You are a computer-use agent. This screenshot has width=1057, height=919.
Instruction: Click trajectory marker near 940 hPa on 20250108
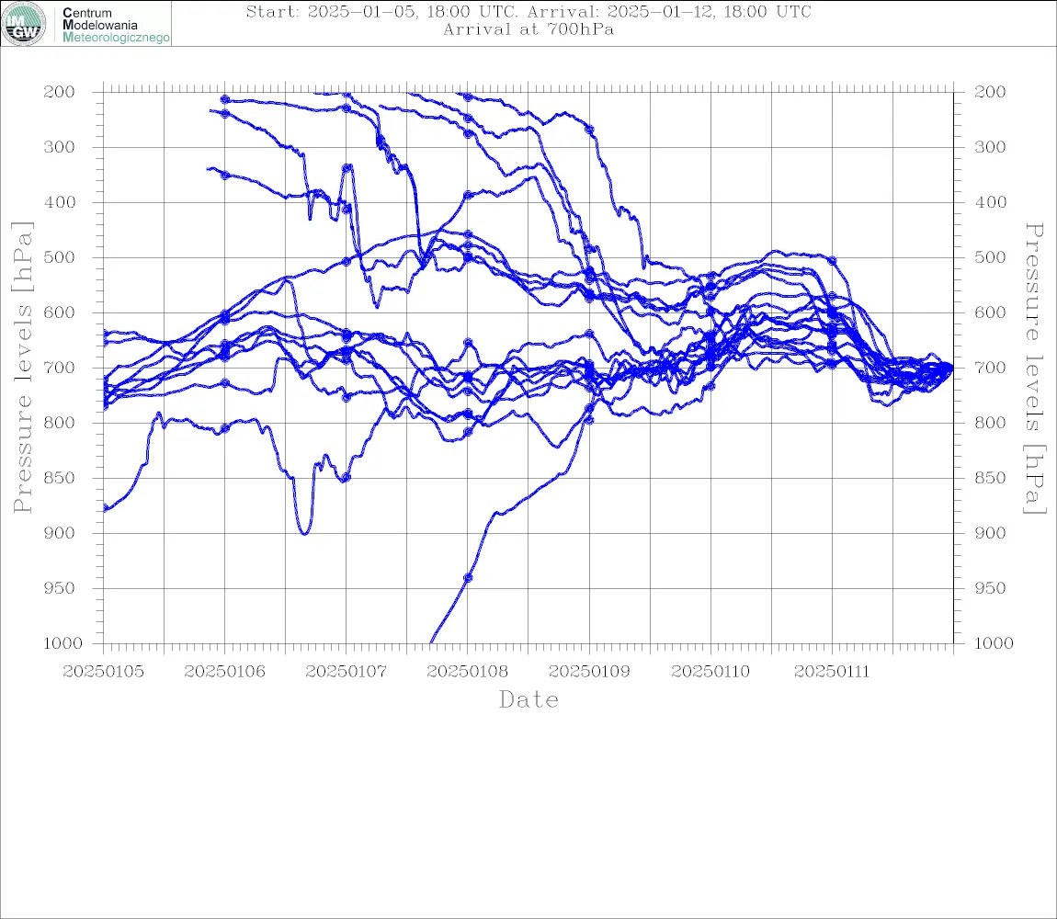(468, 578)
